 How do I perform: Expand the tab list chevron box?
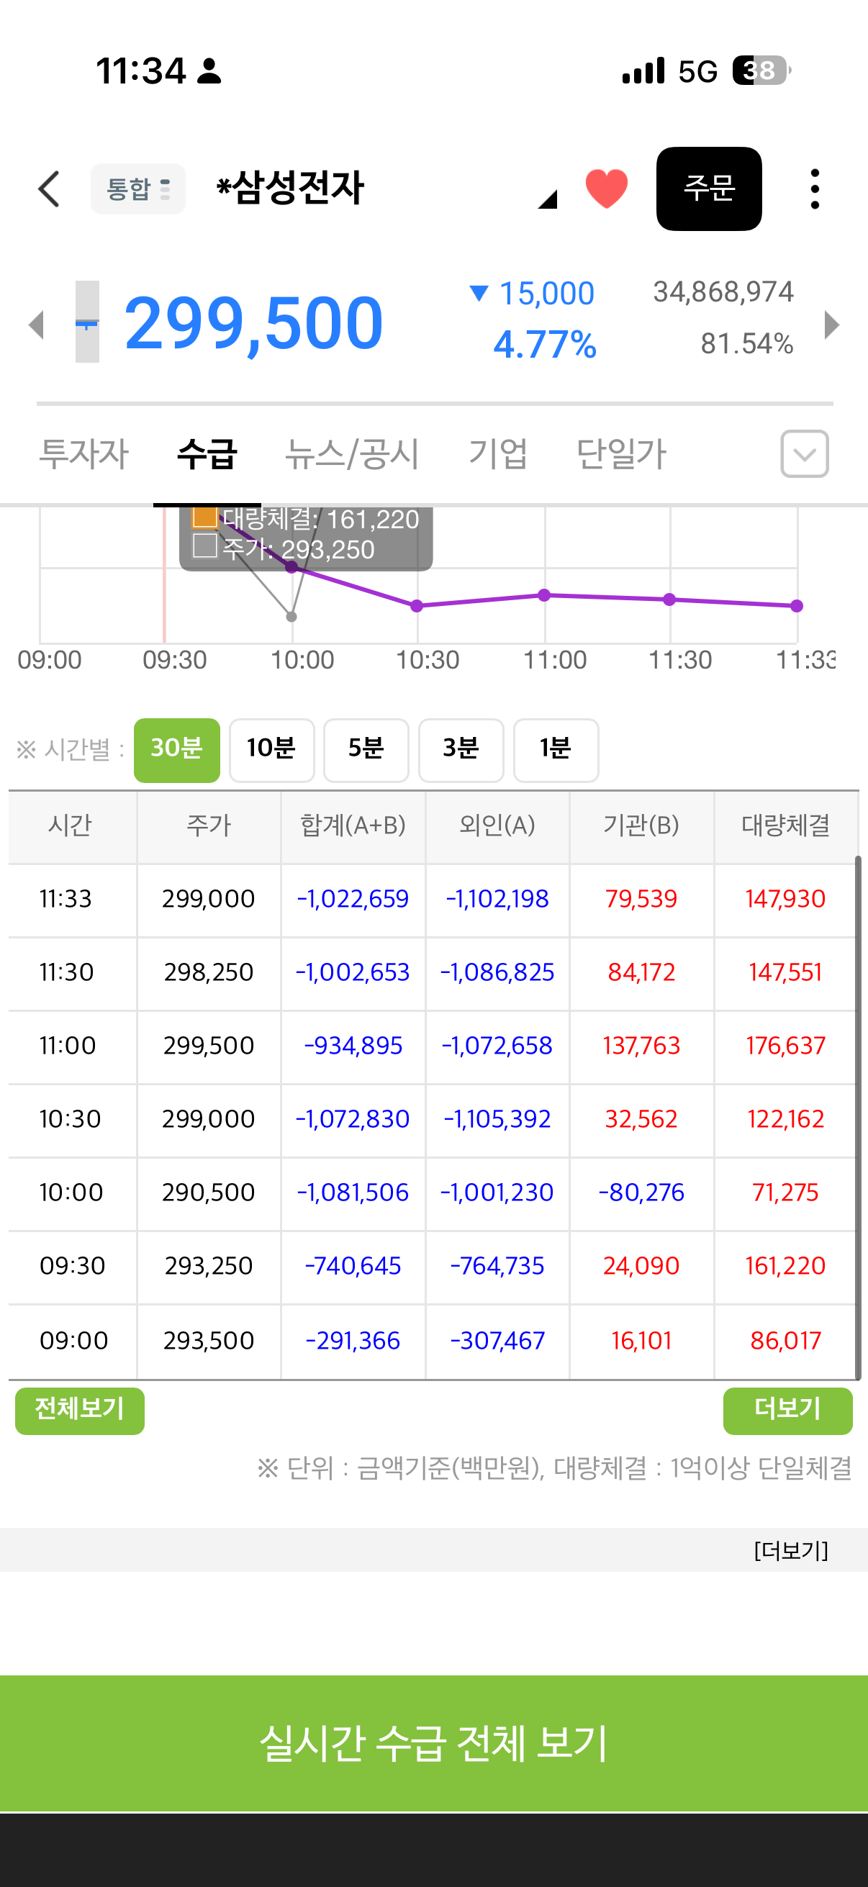pyautogui.click(x=804, y=454)
